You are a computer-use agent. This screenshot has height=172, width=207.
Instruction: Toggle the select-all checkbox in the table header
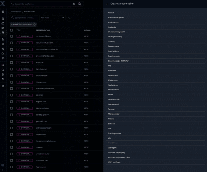click(x=12, y=30)
